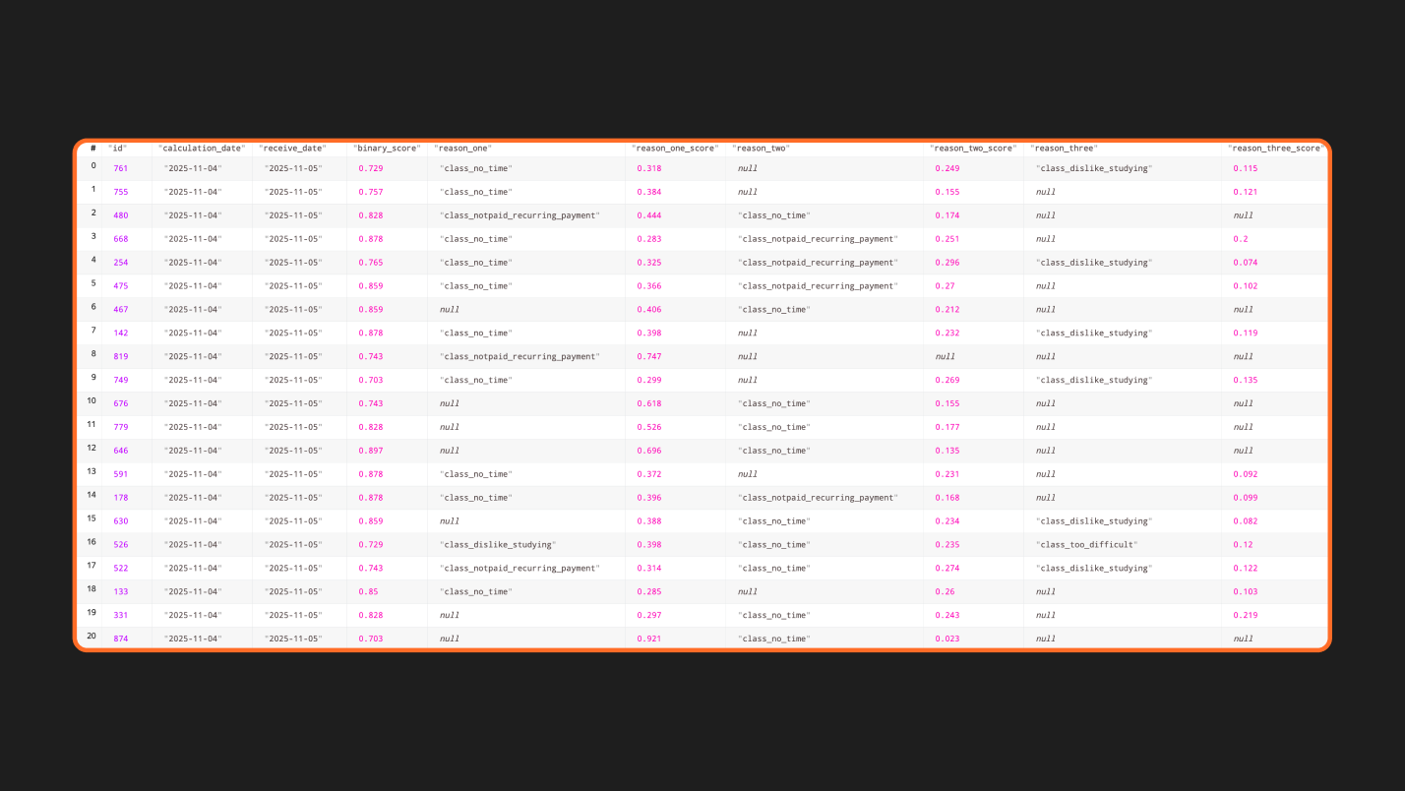Select the "calculation_date" column header

point(202,149)
